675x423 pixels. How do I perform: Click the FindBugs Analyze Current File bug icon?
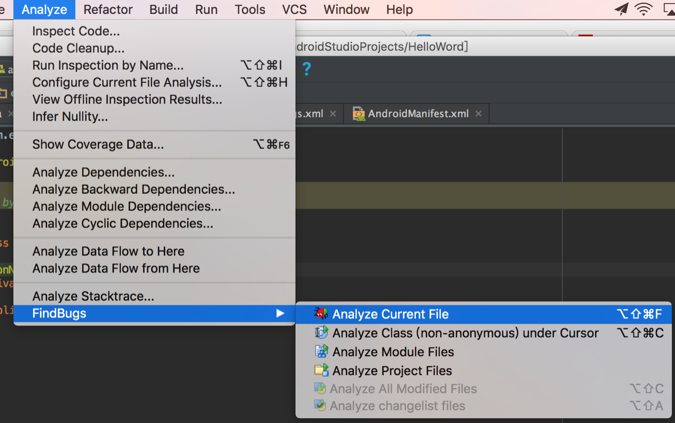point(321,314)
